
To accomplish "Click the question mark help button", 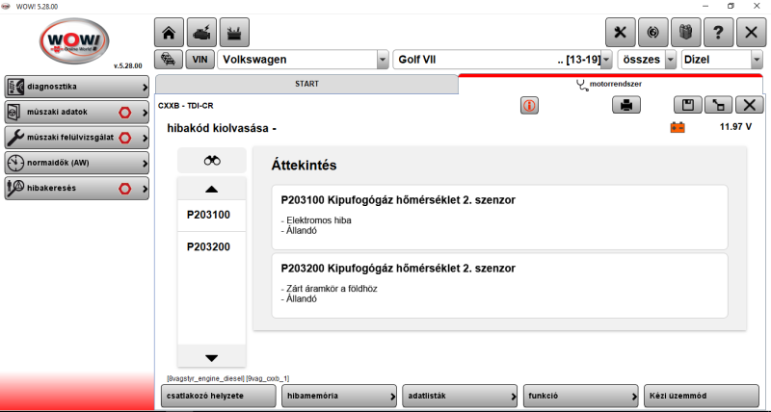I will pos(718,32).
